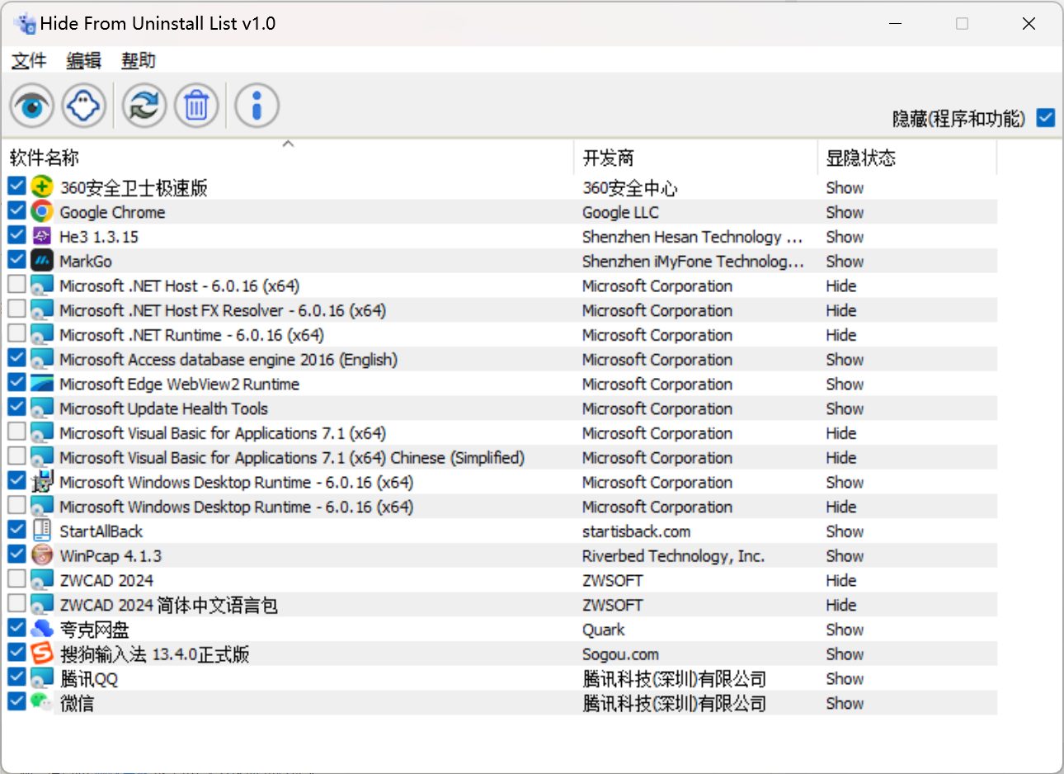1064x774 pixels.
Task: Select 搜狗输入法 13.4.0正式版 entry name
Action: point(154,654)
